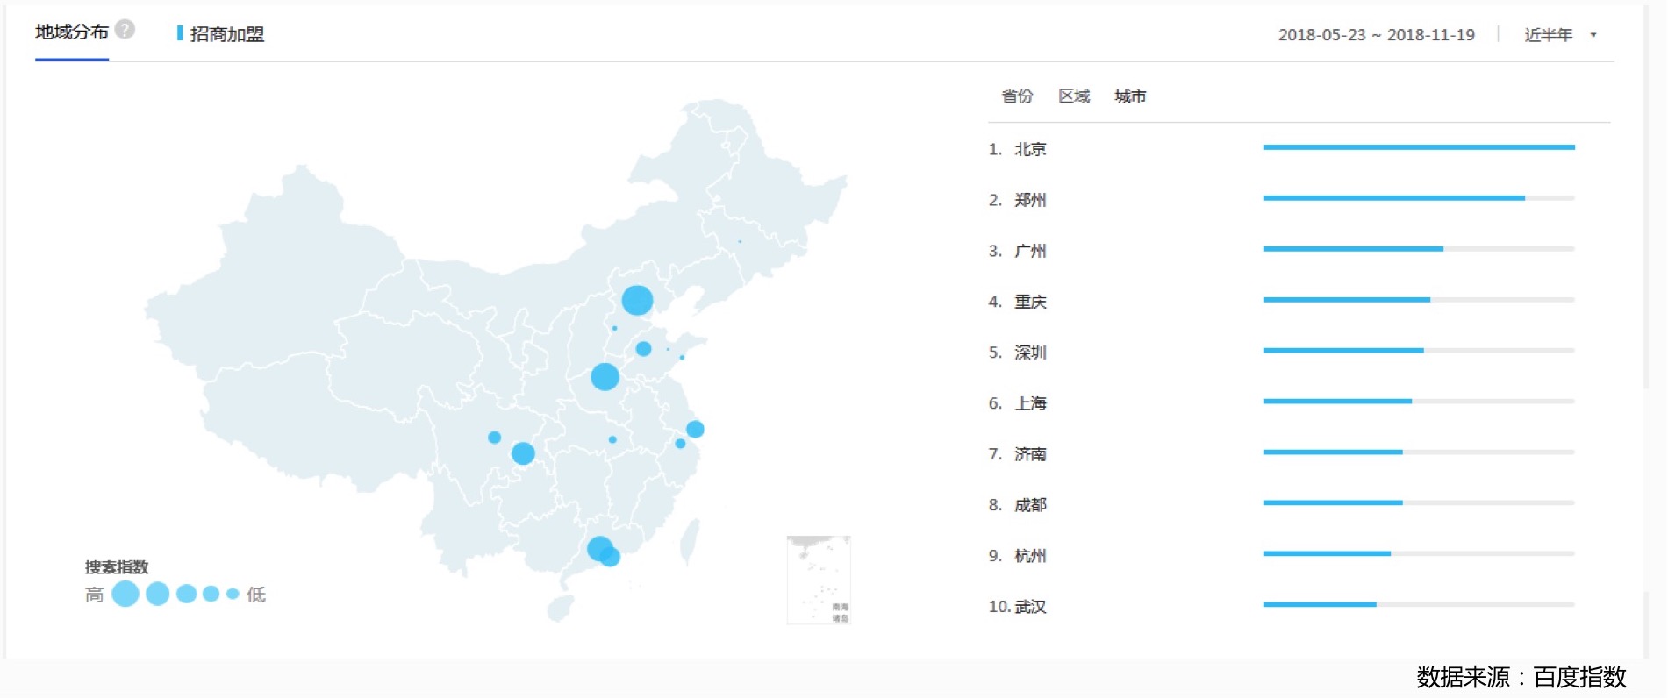Click the Zhengzhou bubble on the map

coord(605,377)
